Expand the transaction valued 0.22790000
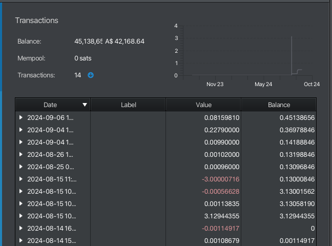 [21, 130]
